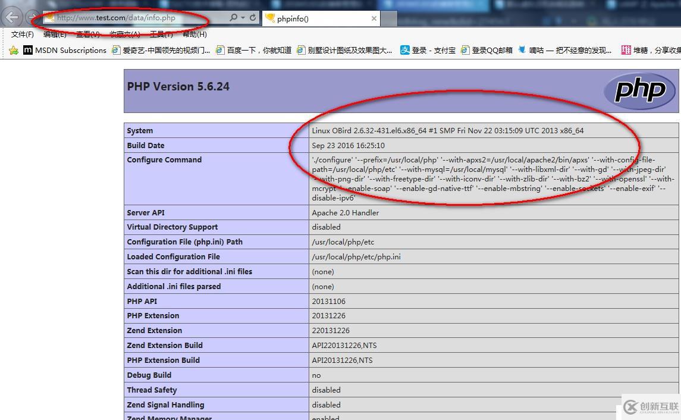Image resolution: width=681 pixels, height=420 pixels.
Task: Open the 文件(F) menu
Action: [x=22, y=35]
